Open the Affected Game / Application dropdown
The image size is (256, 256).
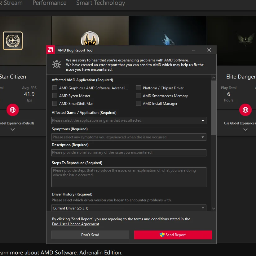point(129,120)
